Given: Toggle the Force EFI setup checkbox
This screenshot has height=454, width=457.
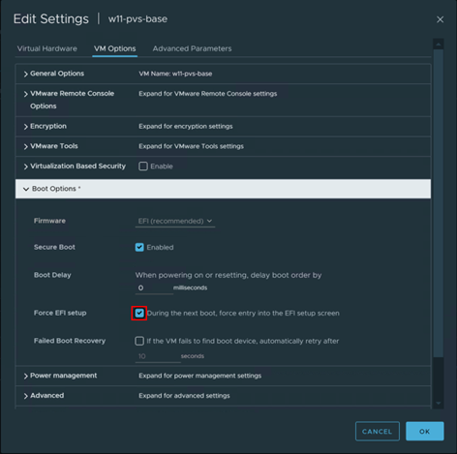Looking at the screenshot, I should pos(139,314).
